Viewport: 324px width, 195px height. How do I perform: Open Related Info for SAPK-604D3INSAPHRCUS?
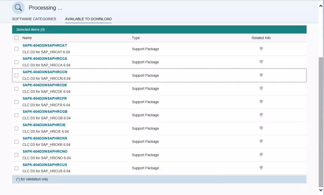261,167
